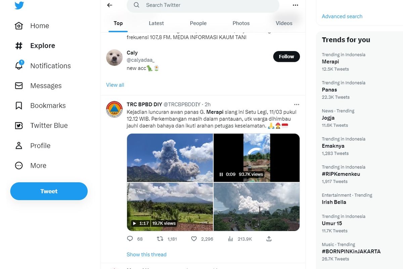403x269 pixels.
Task: Pause the 0:09 video
Action: (221, 175)
